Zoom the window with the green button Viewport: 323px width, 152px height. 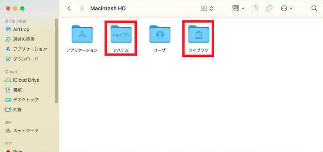point(22,8)
